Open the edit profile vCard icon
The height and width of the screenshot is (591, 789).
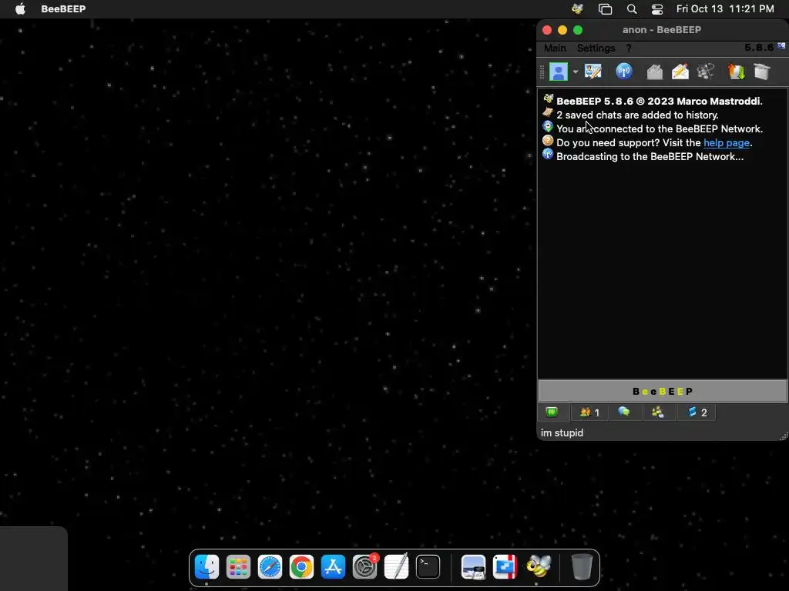pos(593,72)
